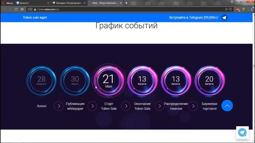Image resolution: width=255 pixels, height=143 pixels.
Task: Click the chevron arrow after Анонс
Action: point(59,106)
